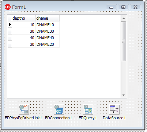Click the FDConnection1 label
This screenshot has width=147, height=132.
pos(59,118)
